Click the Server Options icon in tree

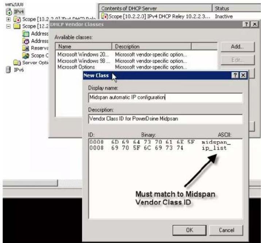coord(17,62)
